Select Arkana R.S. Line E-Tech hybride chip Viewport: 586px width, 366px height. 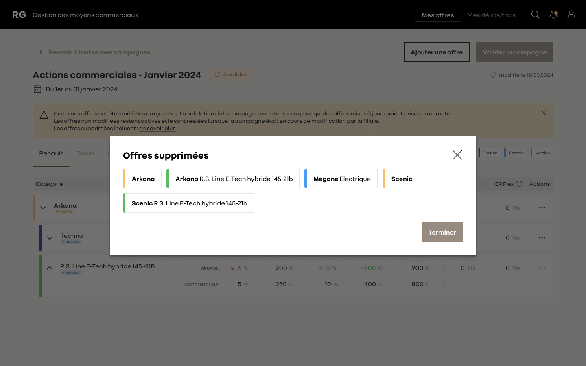pyautogui.click(x=233, y=179)
